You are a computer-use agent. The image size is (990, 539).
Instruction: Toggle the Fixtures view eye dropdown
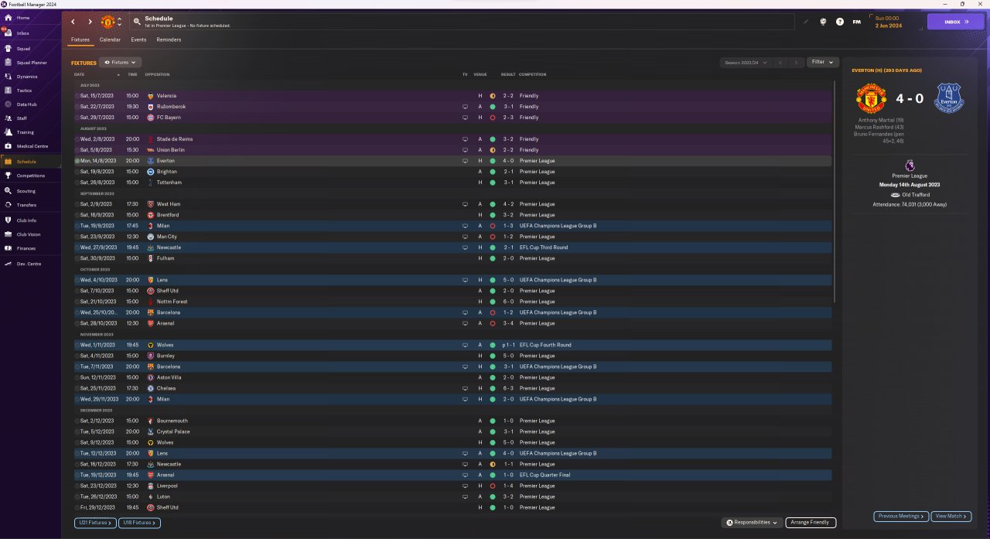[x=120, y=62]
